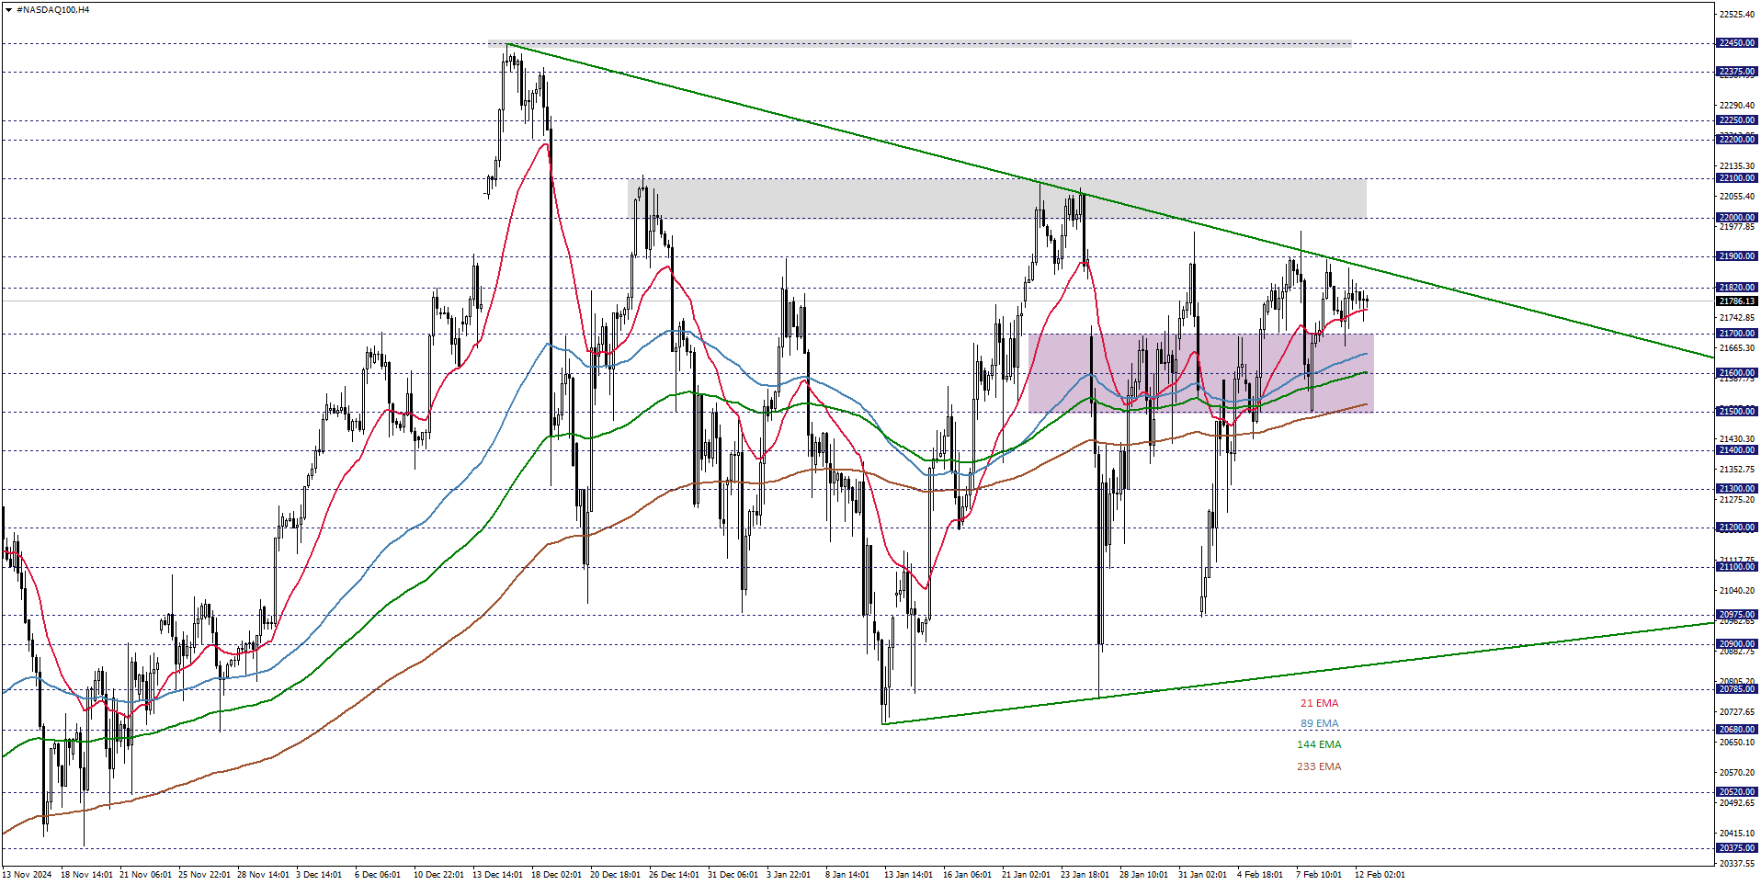Click the 21400.00 price level label

pyautogui.click(x=1737, y=450)
